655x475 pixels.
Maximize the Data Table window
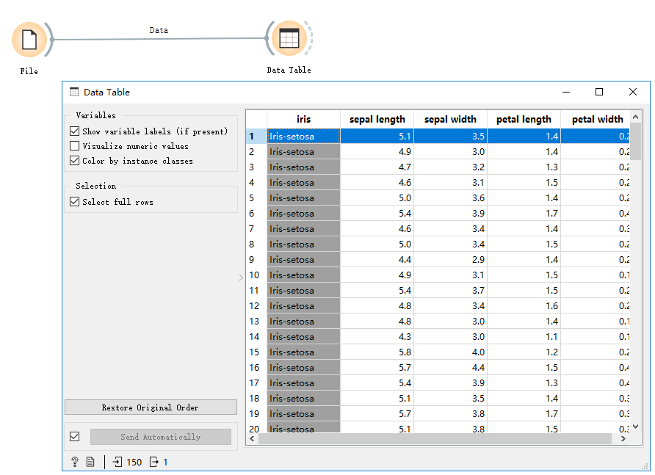[x=599, y=92]
